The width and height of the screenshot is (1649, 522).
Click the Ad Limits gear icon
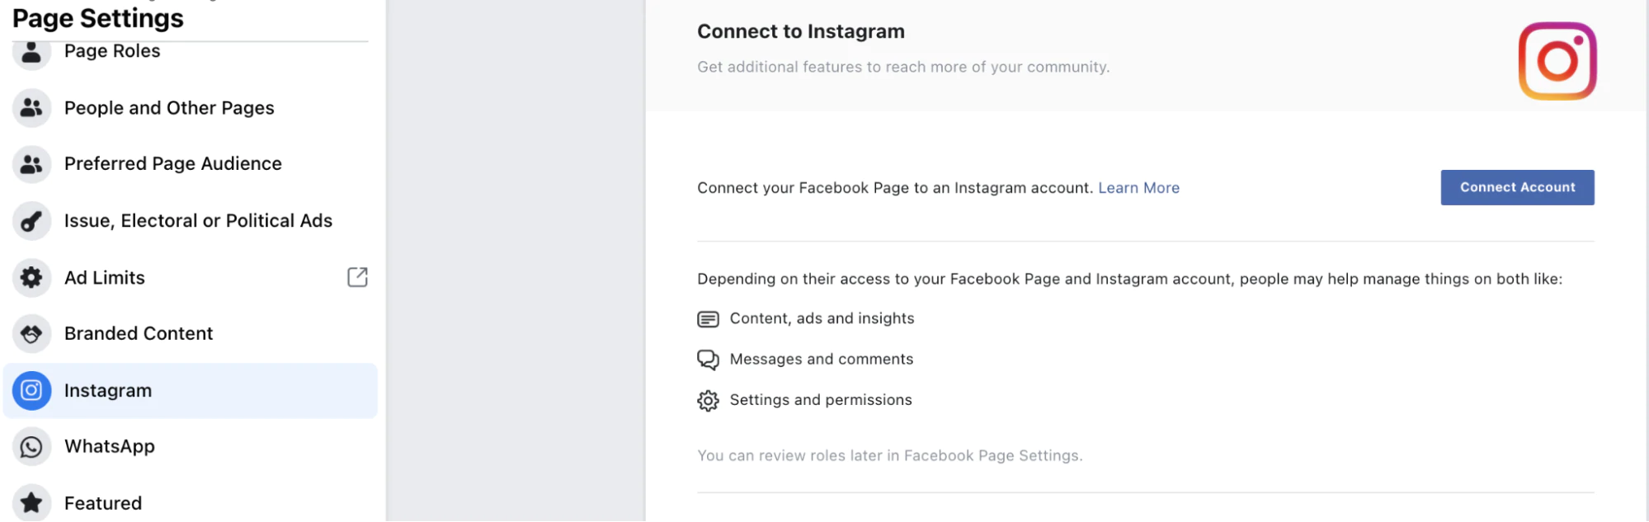(x=31, y=278)
